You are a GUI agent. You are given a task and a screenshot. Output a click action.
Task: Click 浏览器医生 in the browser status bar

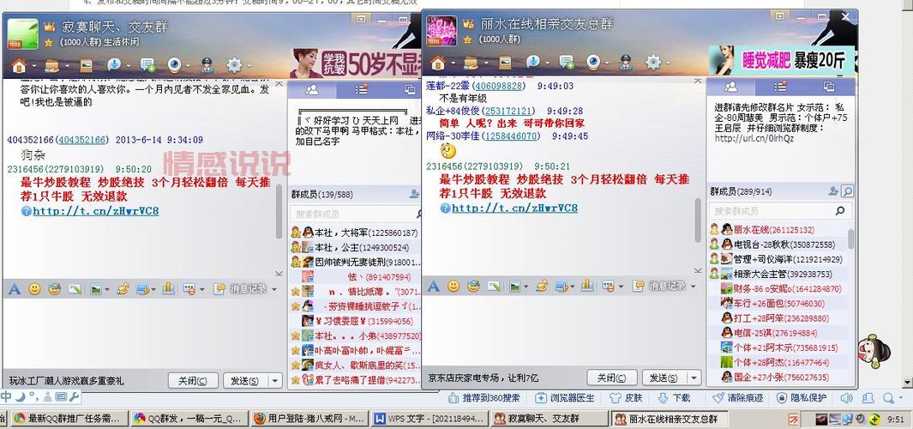coord(565,398)
